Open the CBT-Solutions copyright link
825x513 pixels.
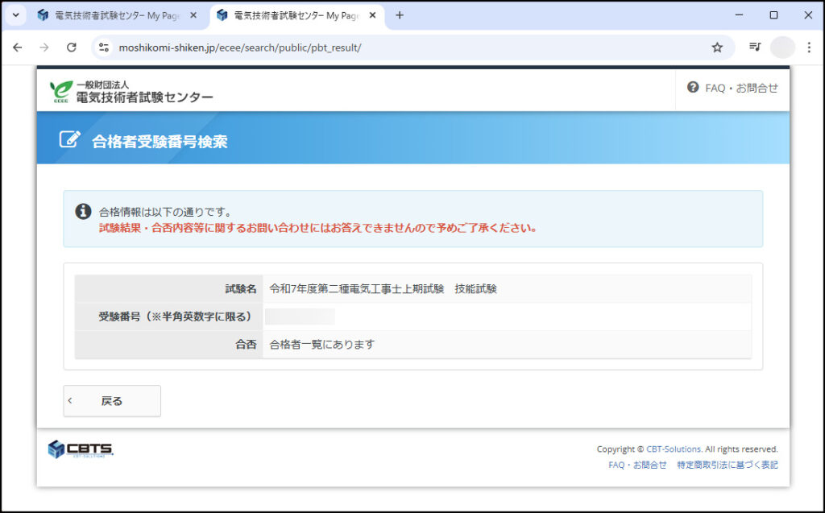pos(674,449)
